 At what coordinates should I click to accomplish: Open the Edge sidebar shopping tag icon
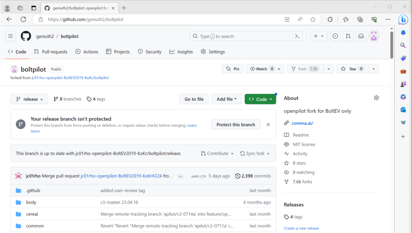(403, 58)
